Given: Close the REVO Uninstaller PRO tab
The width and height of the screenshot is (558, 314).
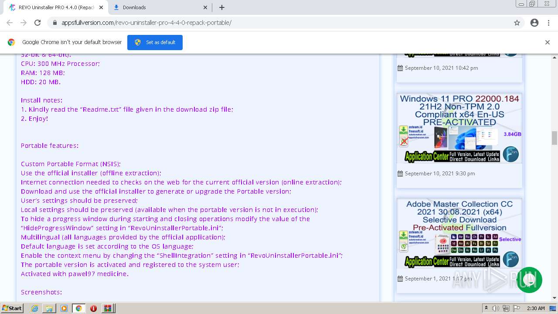Looking at the screenshot, I should [101, 7].
